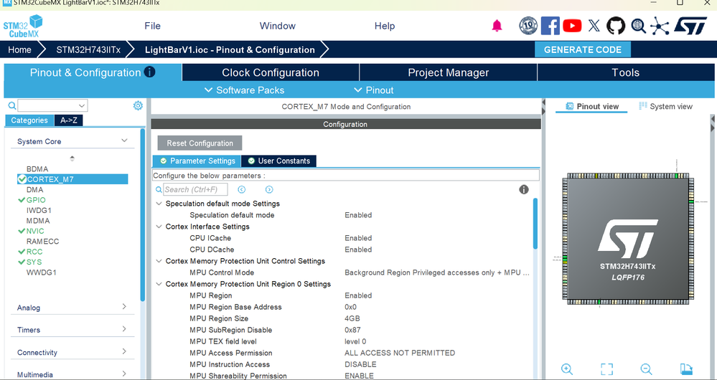Go to previous search result arrow
The height and width of the screenshot is (380, 717).
point(241,189)
